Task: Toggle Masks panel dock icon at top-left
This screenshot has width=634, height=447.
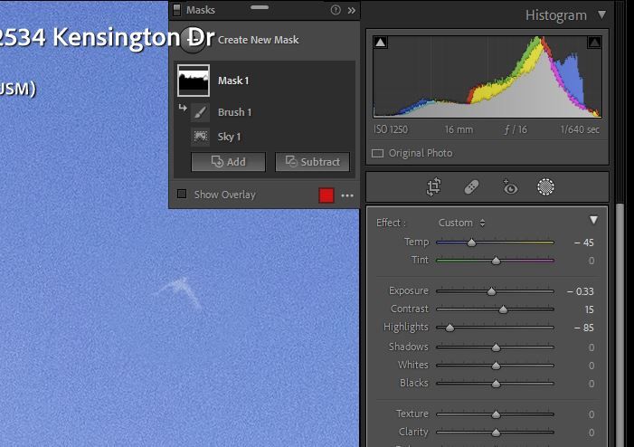Action: coord(176,10)
